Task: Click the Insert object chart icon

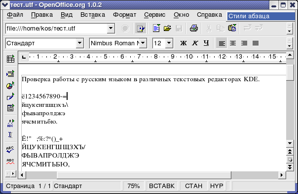Action: (10, 85)
